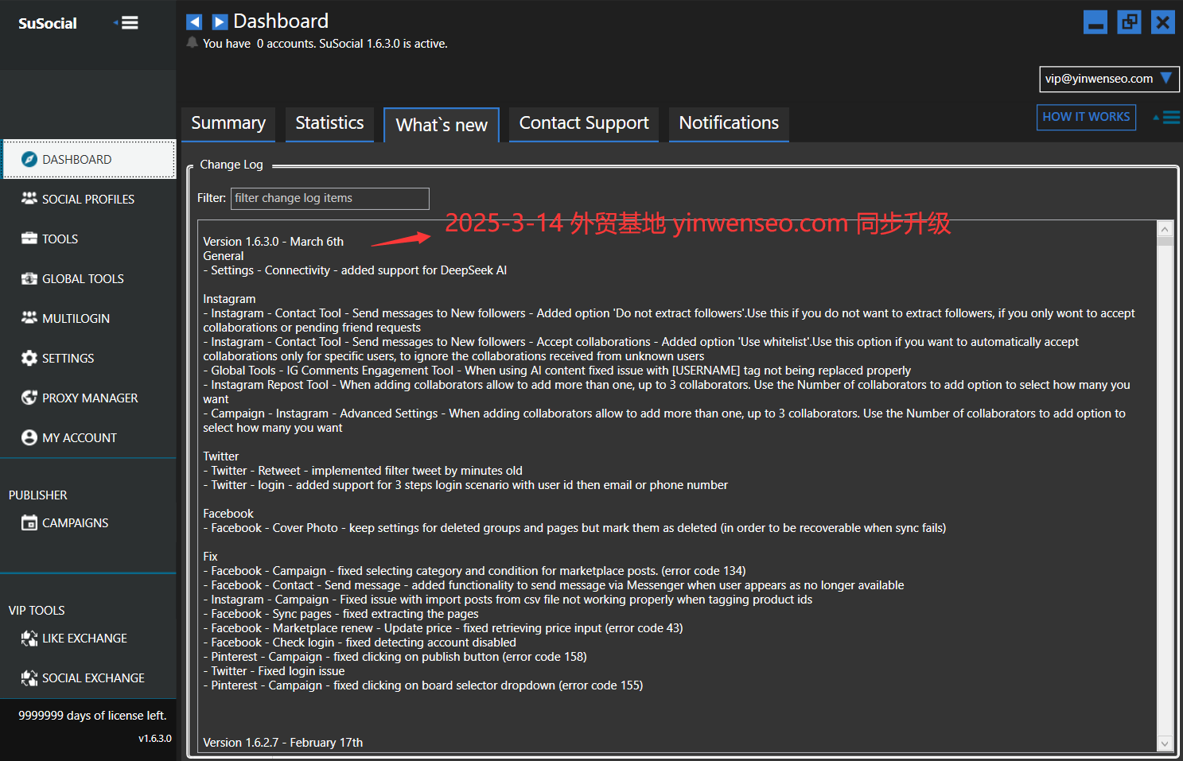Click the Like Exchange icon
Image resolution: width=1183 pixels, height=761 pixels.
pos(29,638)
